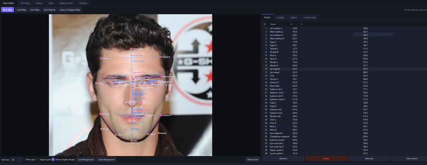Select the Zygo-L row in points list

[344, 42]
